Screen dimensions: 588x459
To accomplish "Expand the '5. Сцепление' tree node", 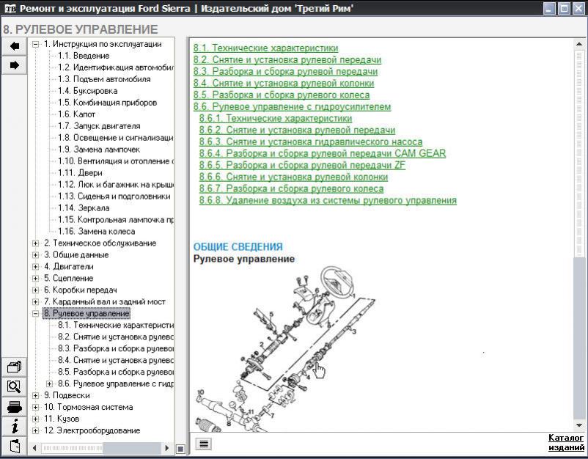I will tap(36, 278).
